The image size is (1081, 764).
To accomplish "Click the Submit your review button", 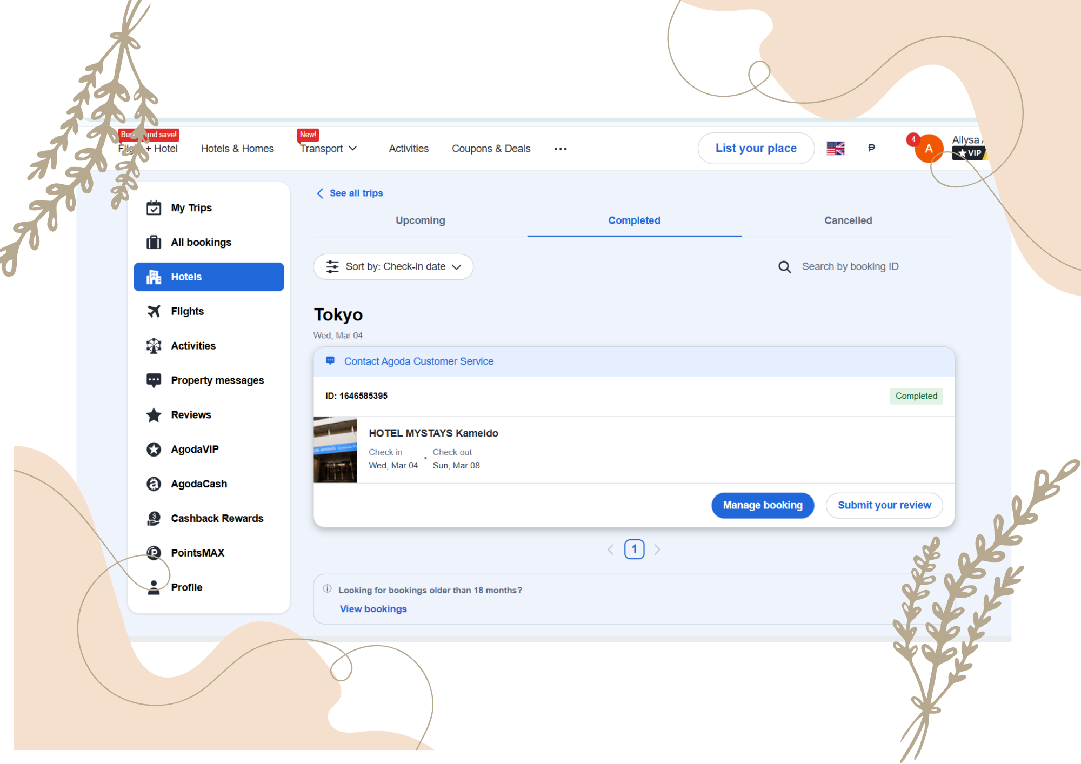I will 884,505.
